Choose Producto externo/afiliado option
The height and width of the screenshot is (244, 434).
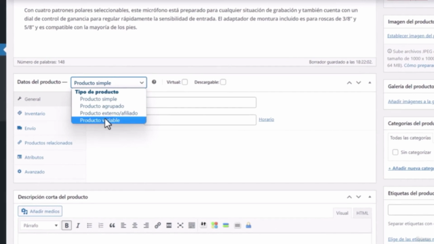coord(108,113)
